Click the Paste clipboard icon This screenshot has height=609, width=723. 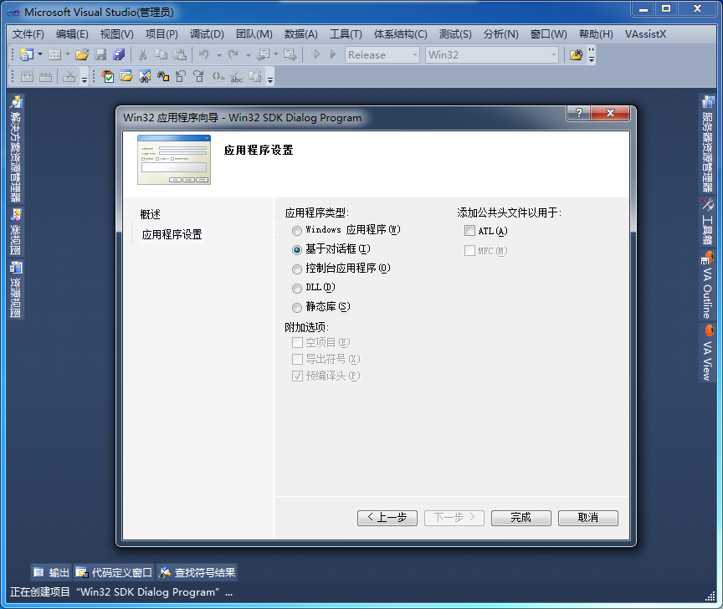click(179, 55)
